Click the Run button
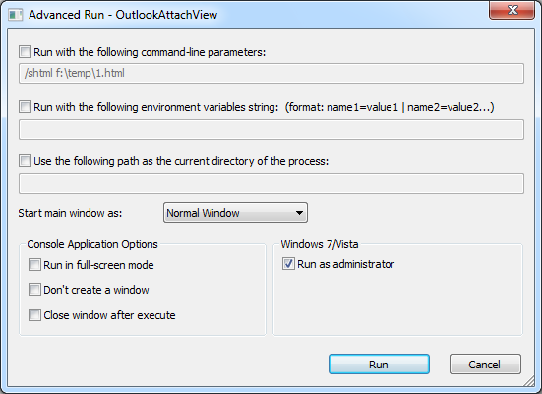 pyautogui.click(x=379, y=365)
